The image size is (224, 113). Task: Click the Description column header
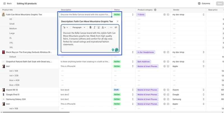[x=66, y=10]
